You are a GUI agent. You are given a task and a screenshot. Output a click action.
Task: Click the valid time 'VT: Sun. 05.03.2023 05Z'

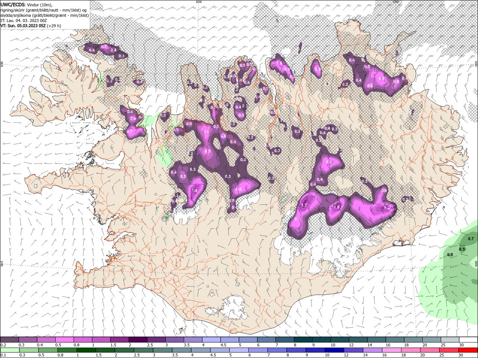(23, 26)
